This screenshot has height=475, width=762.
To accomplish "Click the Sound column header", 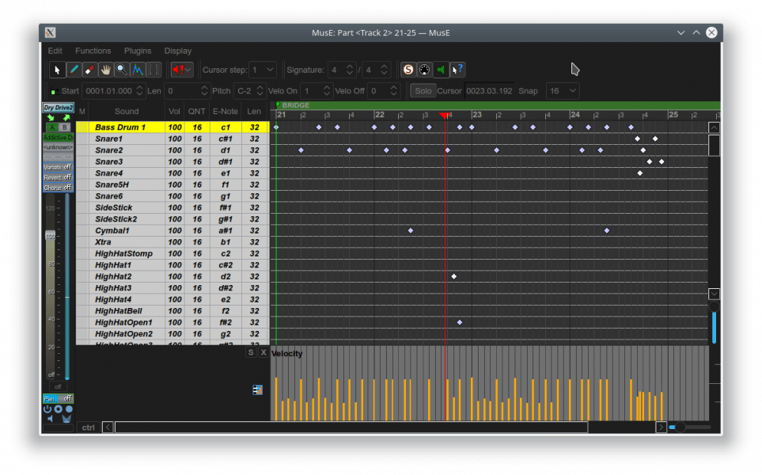I will (x=127, y=112).
